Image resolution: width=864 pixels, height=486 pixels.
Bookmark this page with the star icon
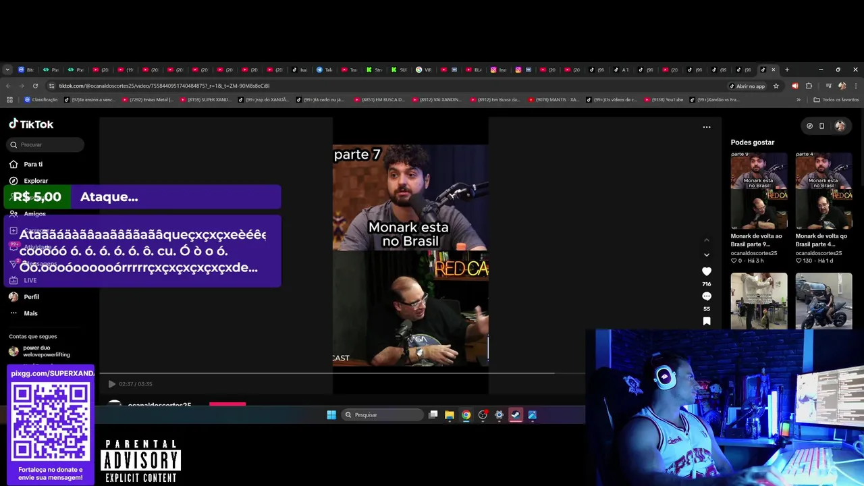(776, 86)
